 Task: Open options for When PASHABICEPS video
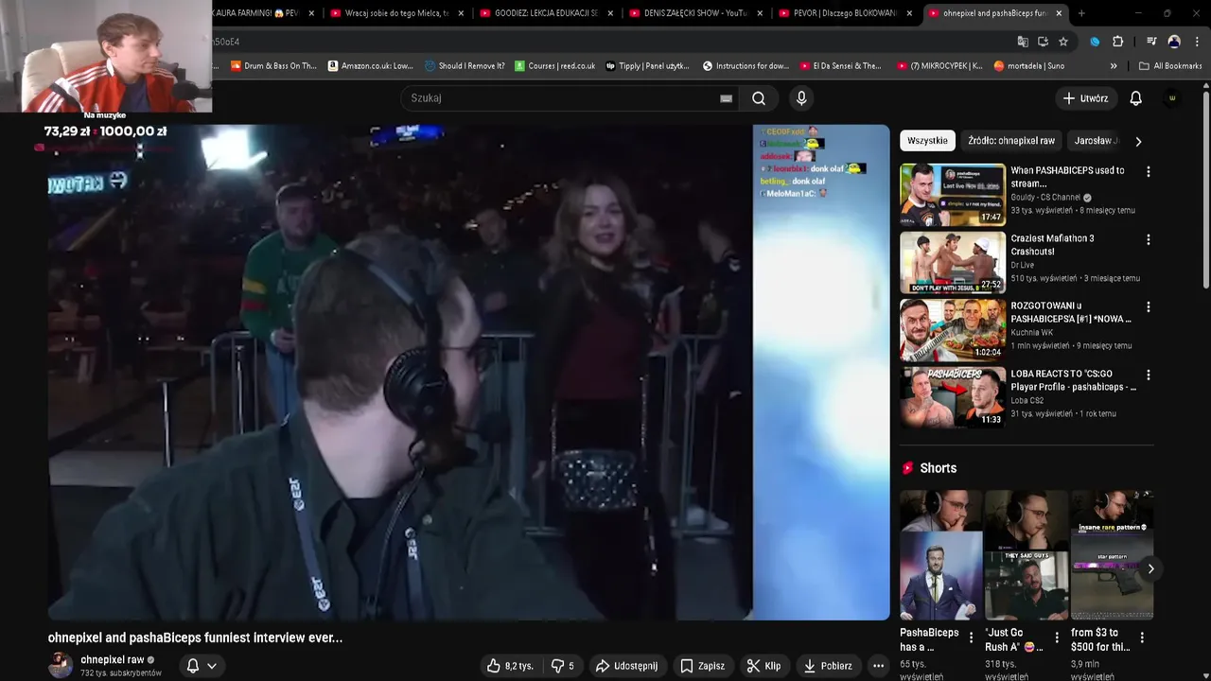point(1149,172)
